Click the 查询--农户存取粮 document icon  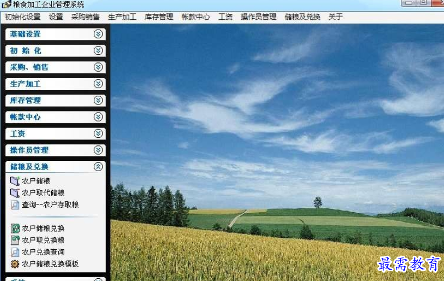click(x=15, y=205)
